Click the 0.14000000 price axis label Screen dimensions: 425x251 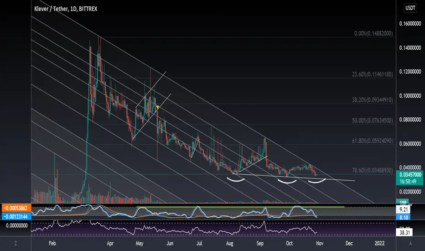pyautogui.click(x=410, y=48)
